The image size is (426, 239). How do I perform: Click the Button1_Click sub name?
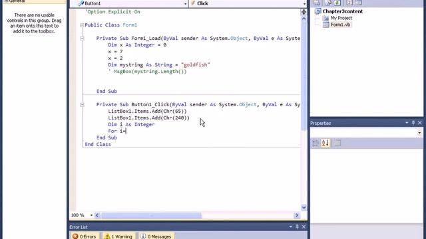pyautogui.click(x=150, y=105)
